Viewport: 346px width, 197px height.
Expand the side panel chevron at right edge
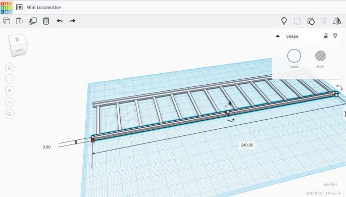point(345,113)
